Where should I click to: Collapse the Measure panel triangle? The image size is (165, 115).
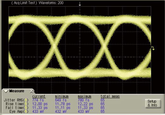pyautogui.click(x=6, y=91)
